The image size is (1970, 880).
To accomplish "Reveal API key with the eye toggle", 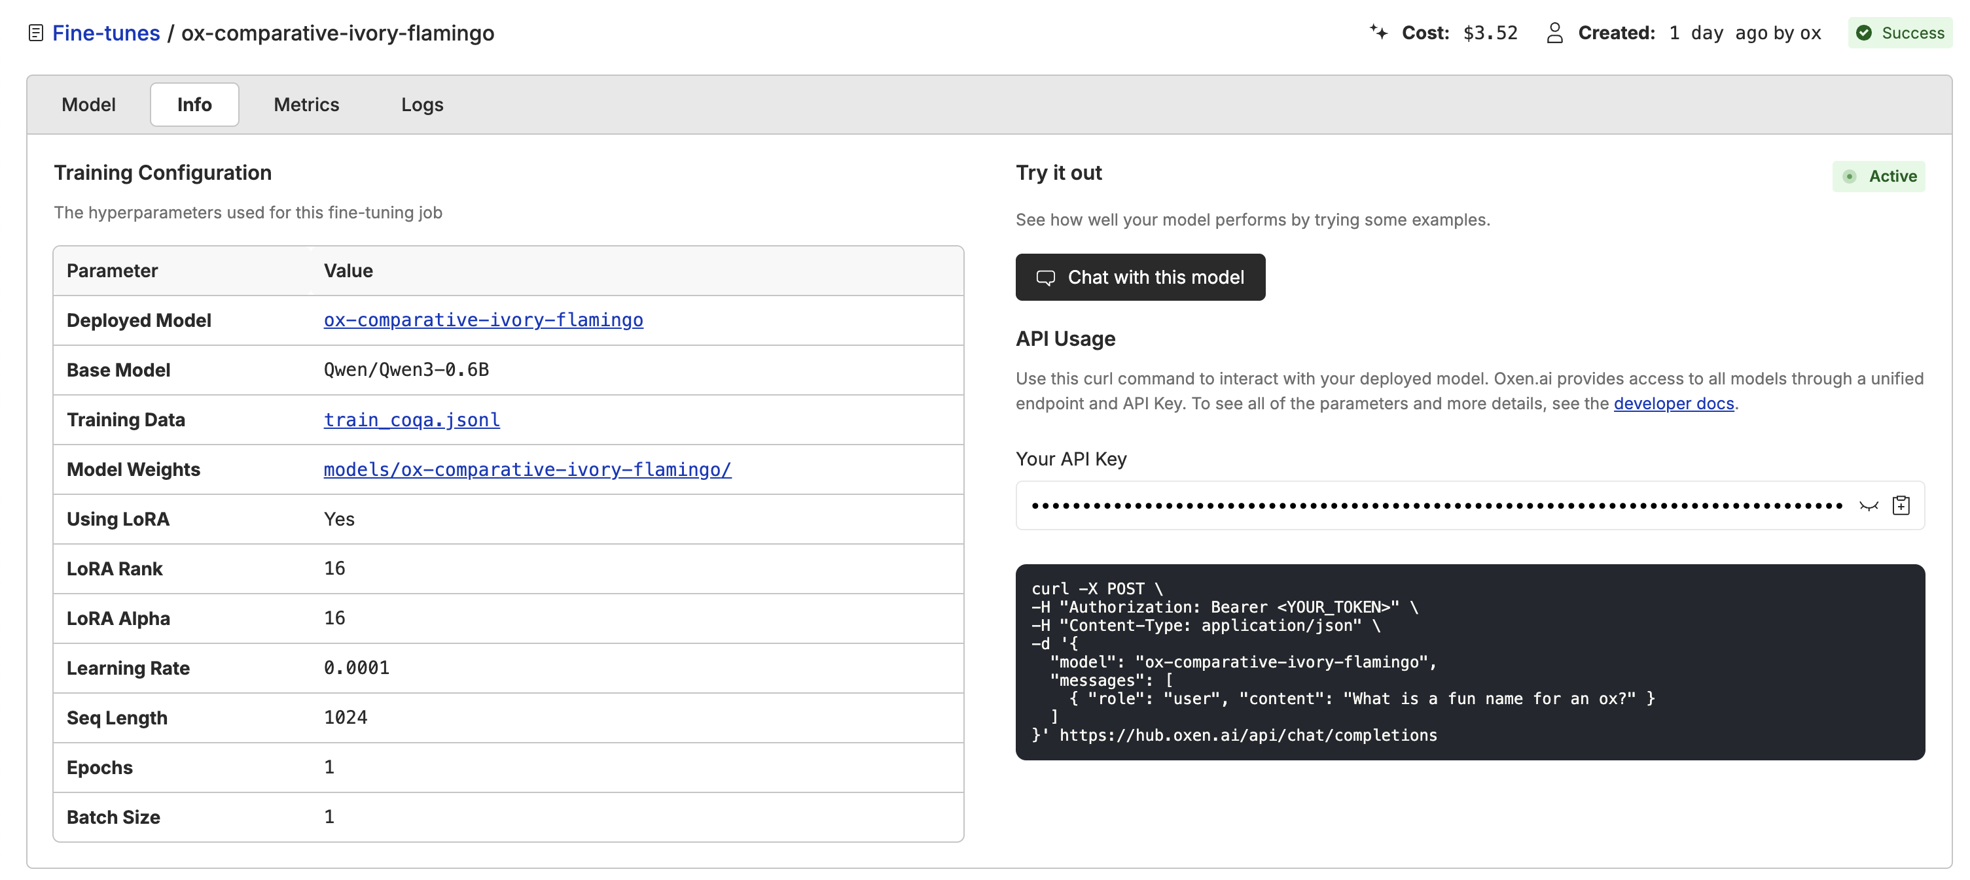I will pyautogui.click(x=1869, y=505).
